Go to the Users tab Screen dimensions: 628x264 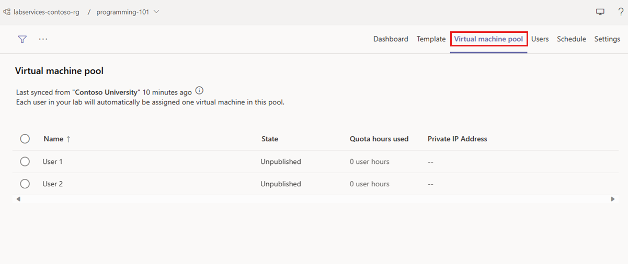click(540, 39)
